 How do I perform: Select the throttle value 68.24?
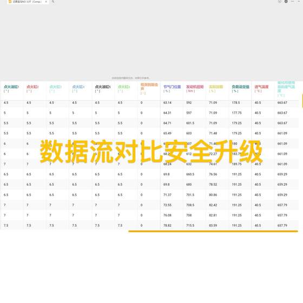pos(167,164)
